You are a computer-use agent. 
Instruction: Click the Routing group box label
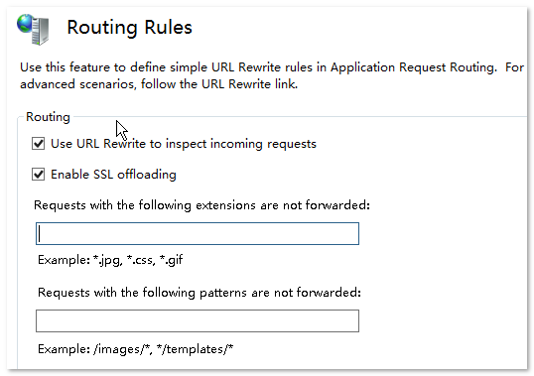[48, 117]
